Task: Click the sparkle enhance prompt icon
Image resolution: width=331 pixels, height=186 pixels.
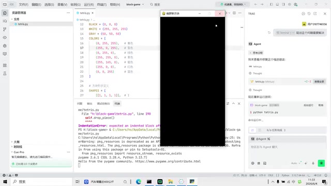Action: click(x=306, y=163)
